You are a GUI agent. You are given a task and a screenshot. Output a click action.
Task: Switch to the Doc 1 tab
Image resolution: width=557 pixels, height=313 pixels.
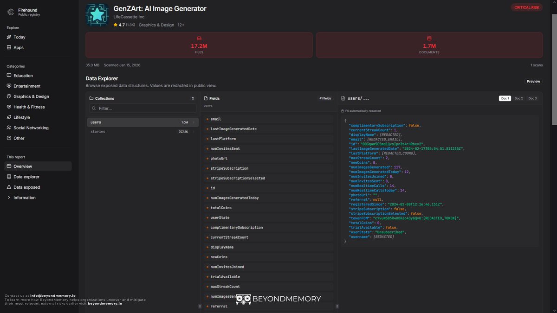click(505, 98)
